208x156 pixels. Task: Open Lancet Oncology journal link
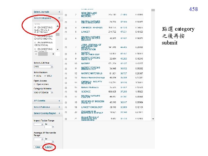pyautogui.click(x=92, y=107)
